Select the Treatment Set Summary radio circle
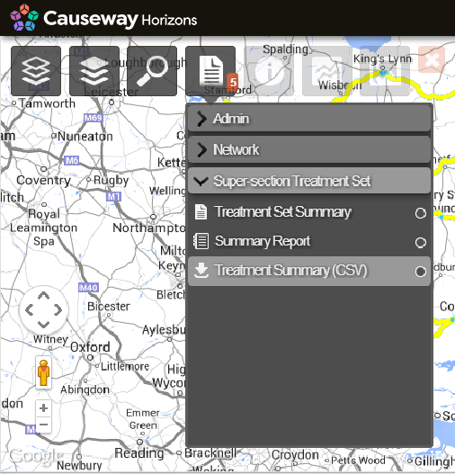The image size is (455, 474). click(421, 213)
